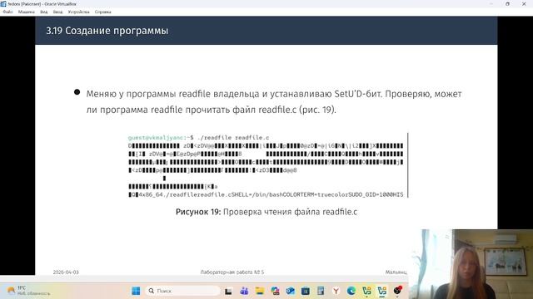Click terminal line ./readfile readfile.c
The width and height of the screenshot is (533, 299).
[198, 138]
